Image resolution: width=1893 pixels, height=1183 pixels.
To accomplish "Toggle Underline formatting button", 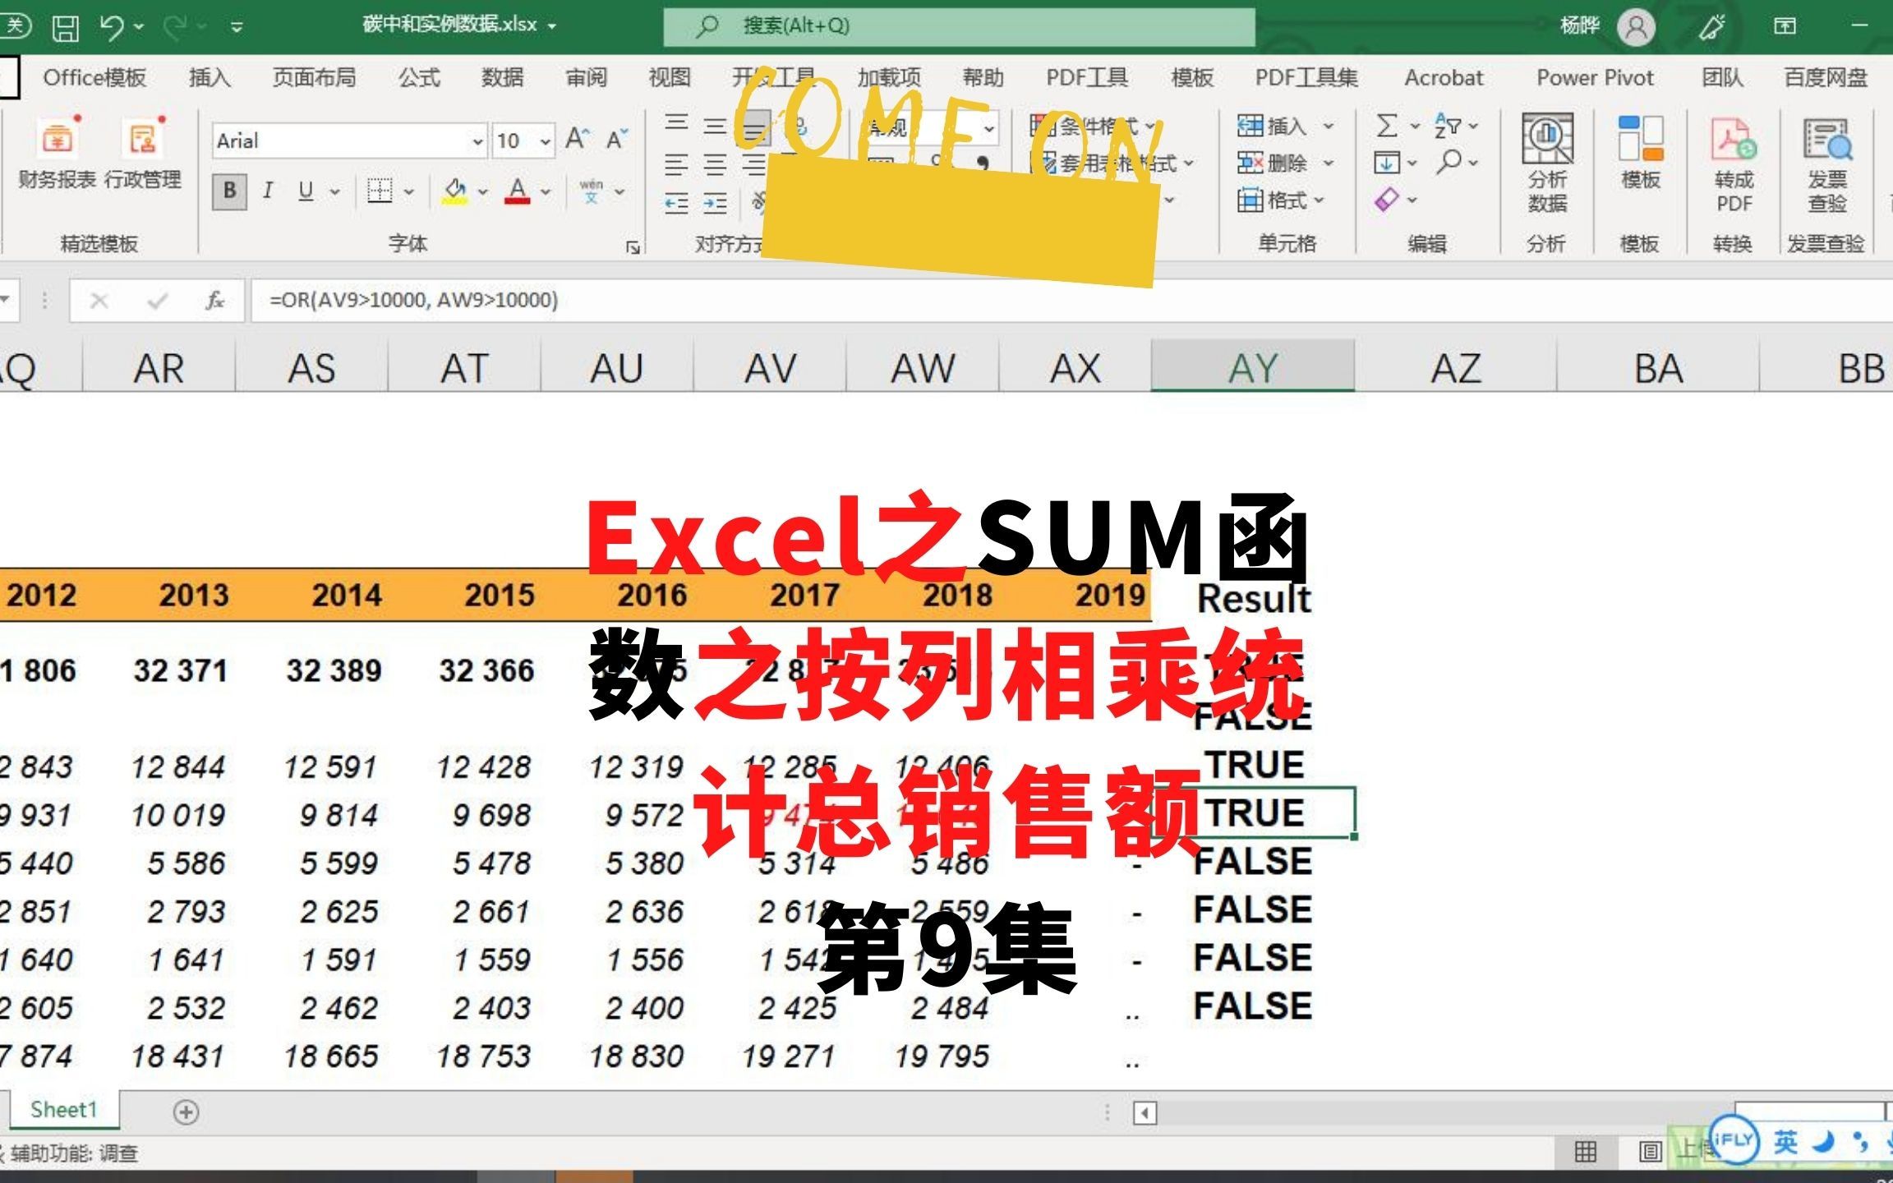I will click(306, 191).
